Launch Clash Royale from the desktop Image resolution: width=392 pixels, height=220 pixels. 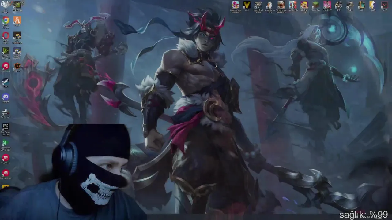292,5
